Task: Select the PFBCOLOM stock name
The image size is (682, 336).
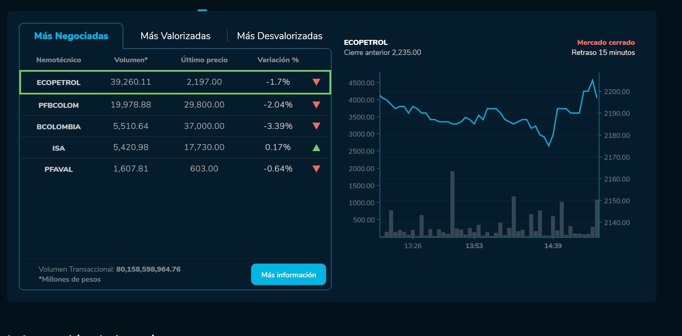Action: point(59,105)
